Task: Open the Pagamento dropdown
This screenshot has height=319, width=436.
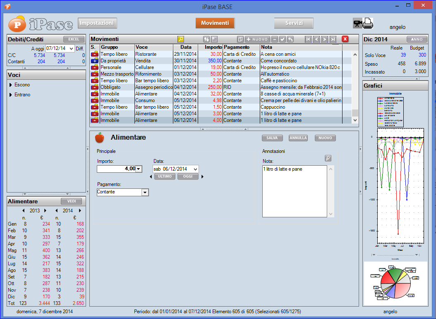Action: (145, 192)
